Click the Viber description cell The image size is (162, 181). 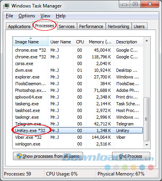pyautogui.click(x=121, y=137)
